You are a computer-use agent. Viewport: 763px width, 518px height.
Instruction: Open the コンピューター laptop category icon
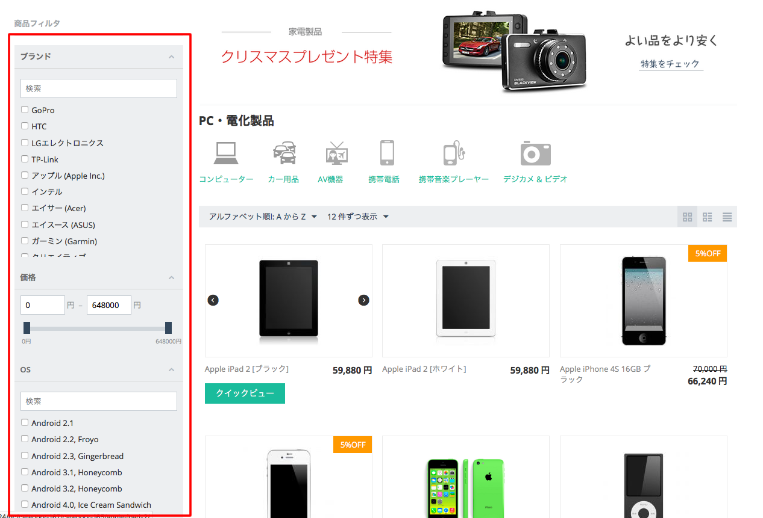226,153
